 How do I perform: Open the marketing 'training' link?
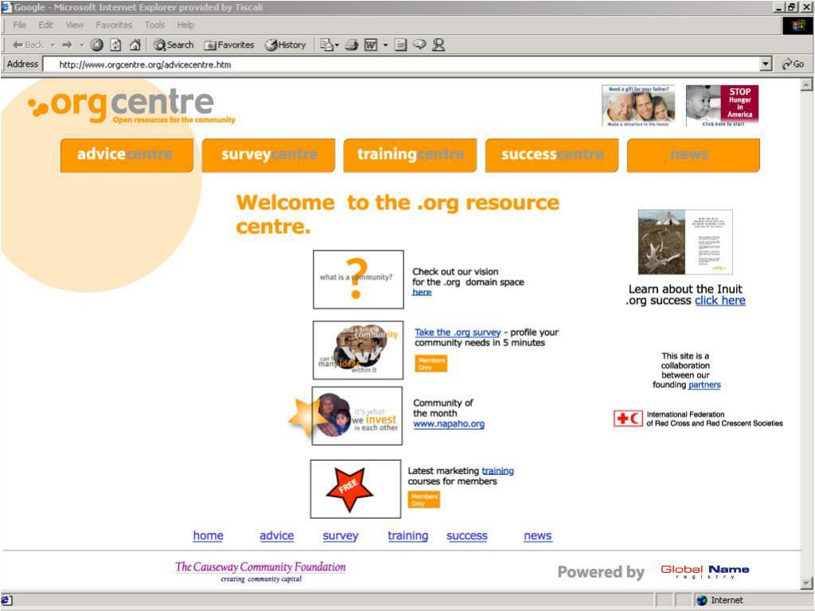[497, 471]
